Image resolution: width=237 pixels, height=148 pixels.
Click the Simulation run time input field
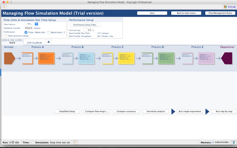pyautogui.click(x=28, y=28)
